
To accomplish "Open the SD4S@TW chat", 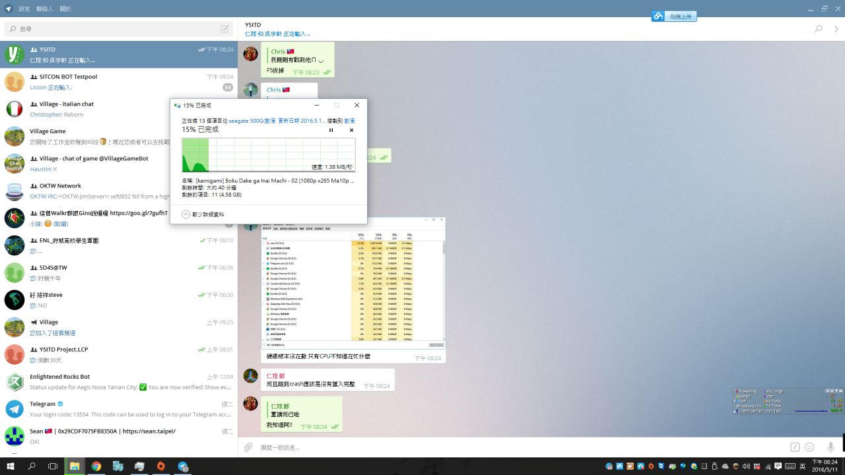I will coord(119,272).
